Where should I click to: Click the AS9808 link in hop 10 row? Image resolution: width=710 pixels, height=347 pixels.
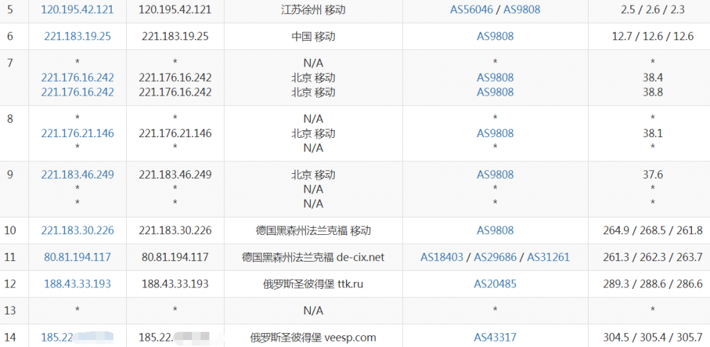point(495,230)
